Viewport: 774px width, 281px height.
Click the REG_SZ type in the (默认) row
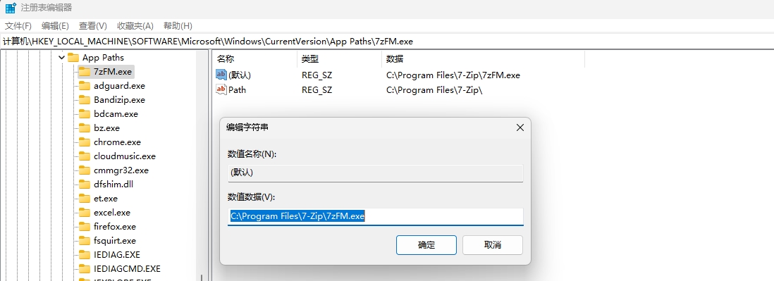pos(317,75)
